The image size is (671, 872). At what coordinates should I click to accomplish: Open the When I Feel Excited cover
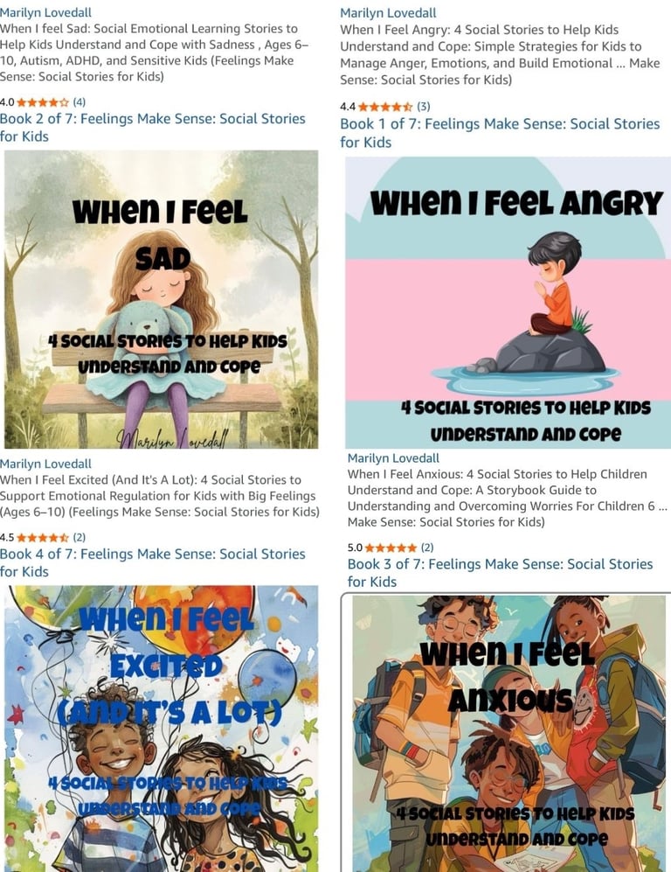pos(161,729)
